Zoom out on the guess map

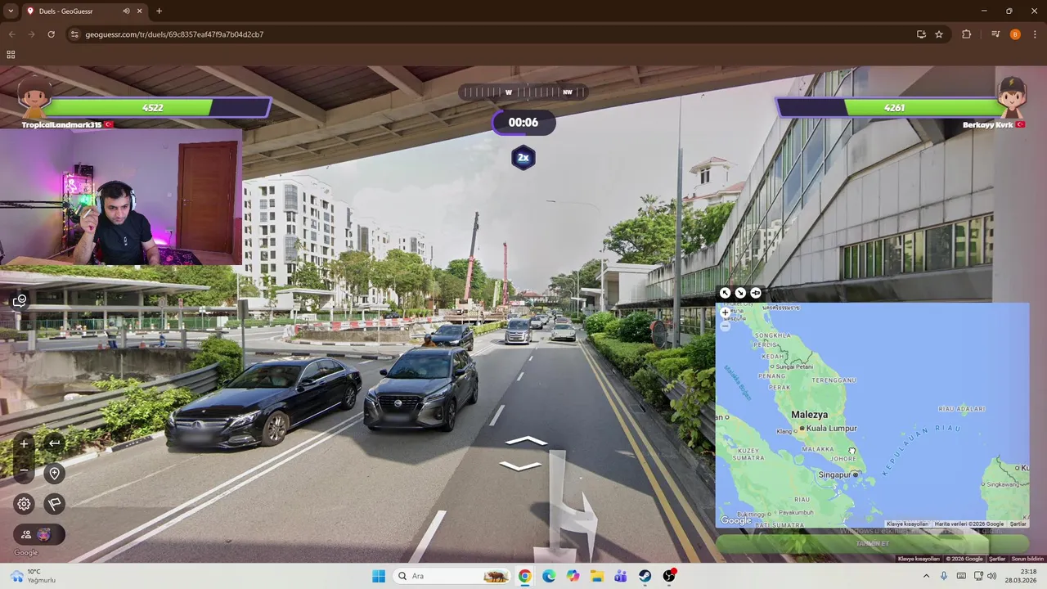725,326
